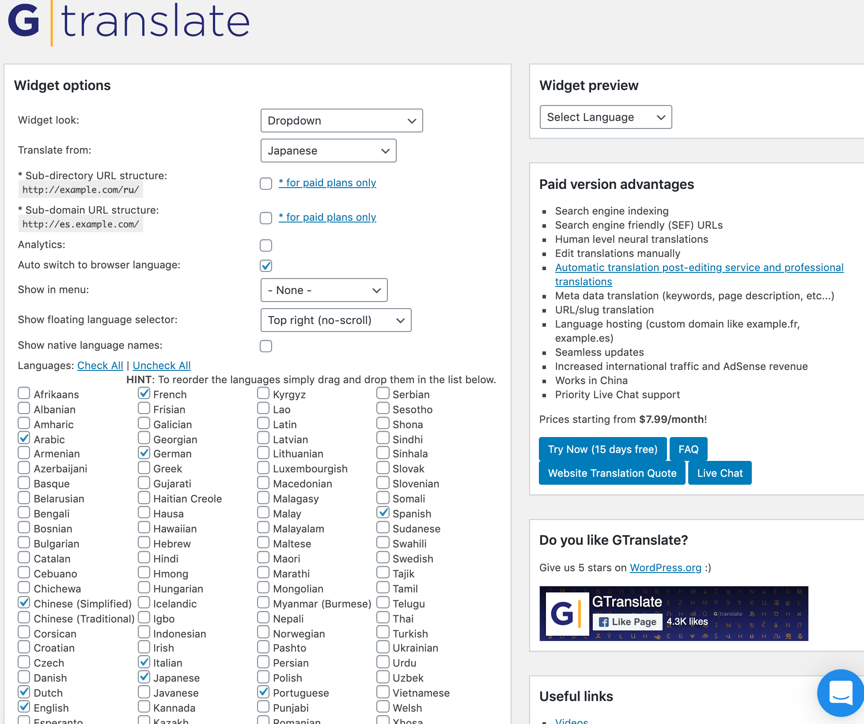
Task: Open the Show in menu dropdown
Action: pyautogui.click(x=324, y=290)
